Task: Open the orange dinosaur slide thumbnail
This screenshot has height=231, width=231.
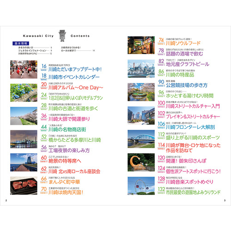Action: pyautogui.click(x=141, y=162)
